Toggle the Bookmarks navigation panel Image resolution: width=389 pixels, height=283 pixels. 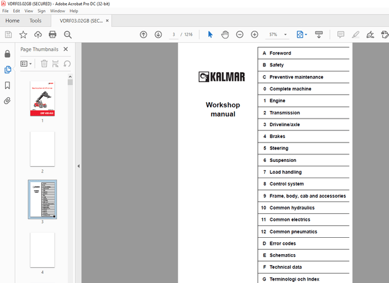tap(8, 85)
